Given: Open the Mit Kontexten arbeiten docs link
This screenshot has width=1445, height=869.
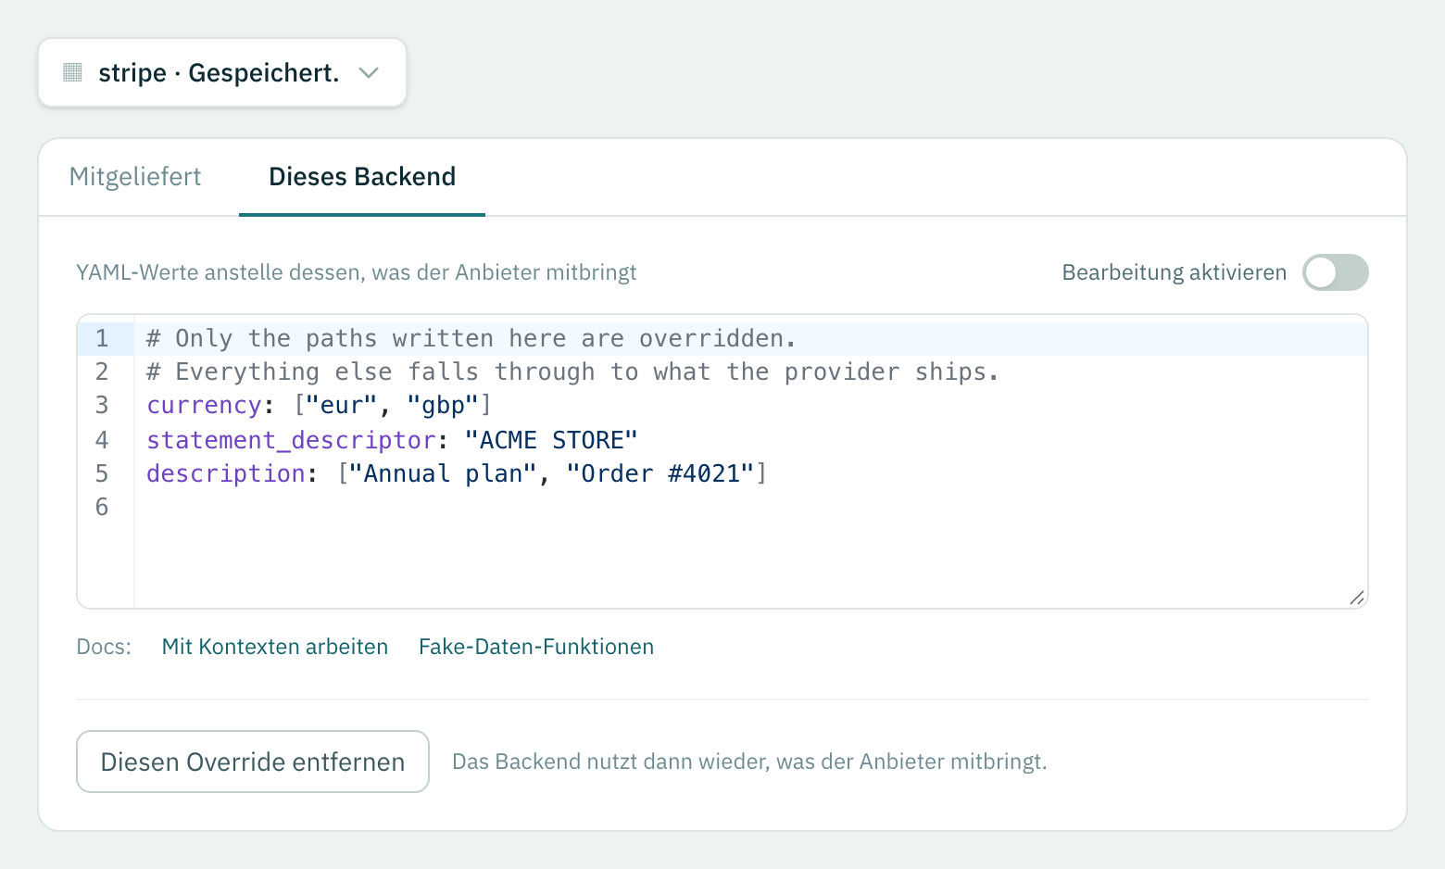Looking at the screenshot, I should 275,647.
